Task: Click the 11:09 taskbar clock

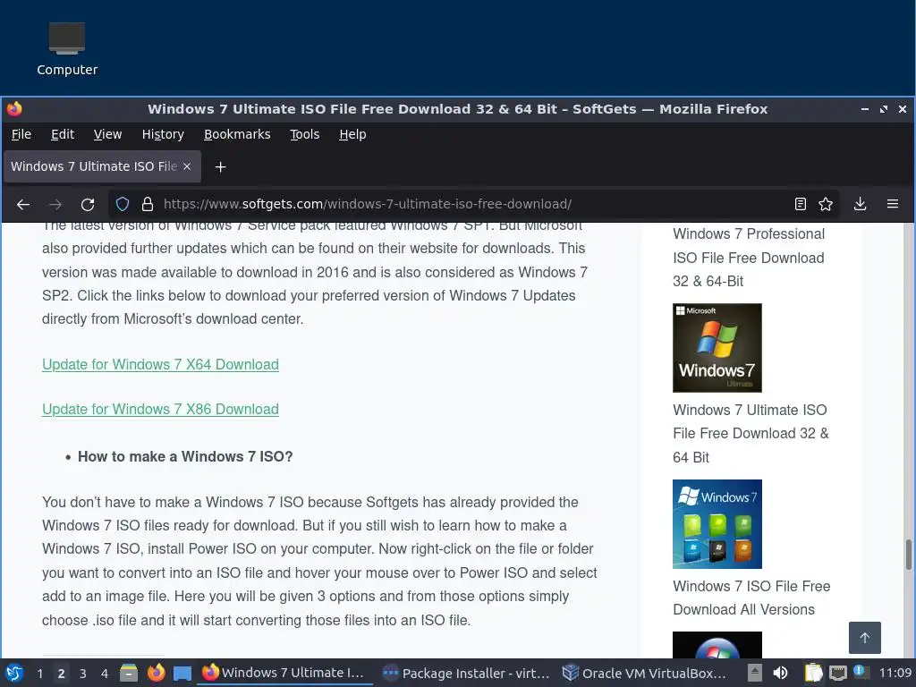Action: coord(895,673)
